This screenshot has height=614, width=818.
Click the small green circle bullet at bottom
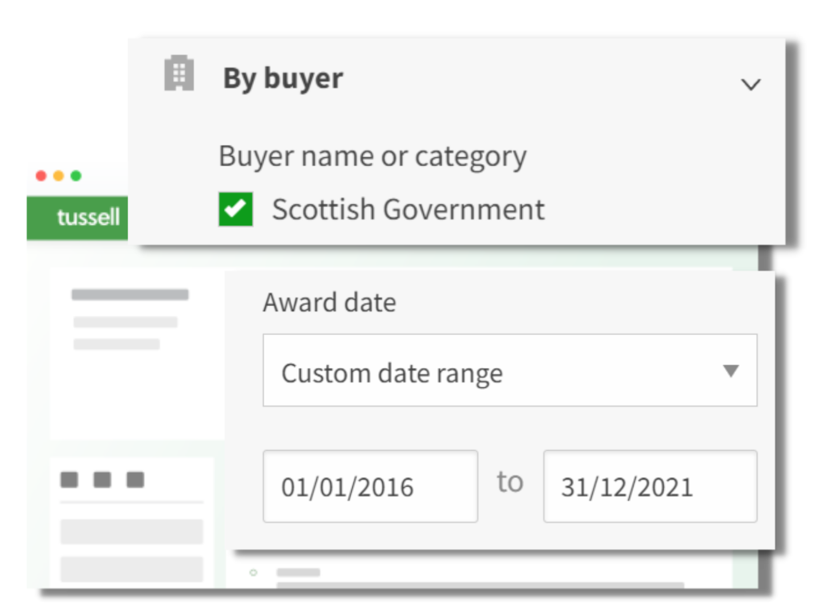[253, 573]
